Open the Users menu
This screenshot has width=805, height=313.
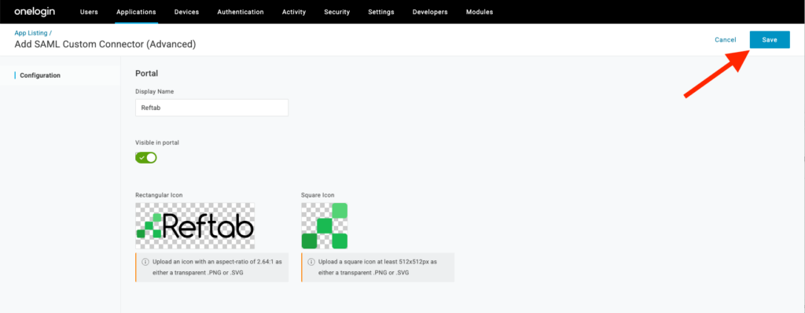89,12
